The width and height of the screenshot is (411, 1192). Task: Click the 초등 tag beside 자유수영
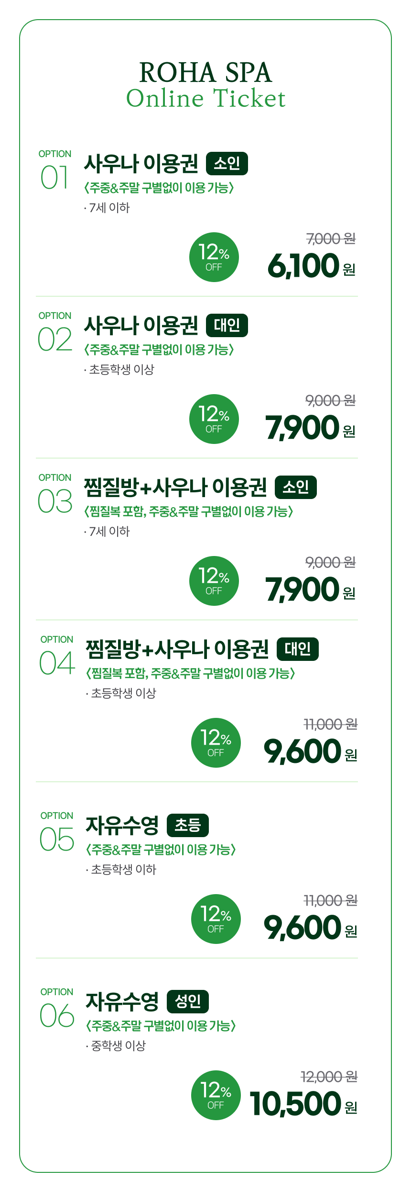[187, 826]
